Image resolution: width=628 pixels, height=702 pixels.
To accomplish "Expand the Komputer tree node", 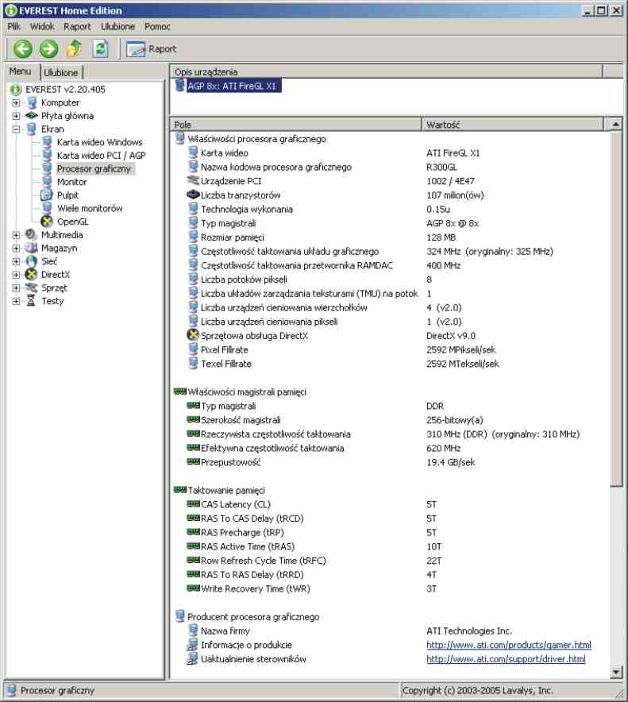I will pos(16,102).
